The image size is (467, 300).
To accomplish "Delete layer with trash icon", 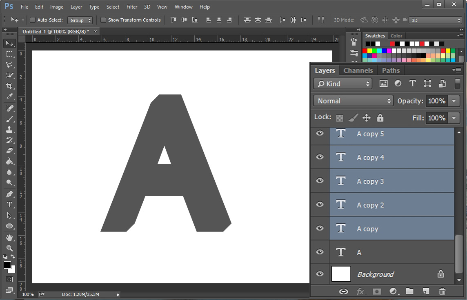I will tap(442, 291).
